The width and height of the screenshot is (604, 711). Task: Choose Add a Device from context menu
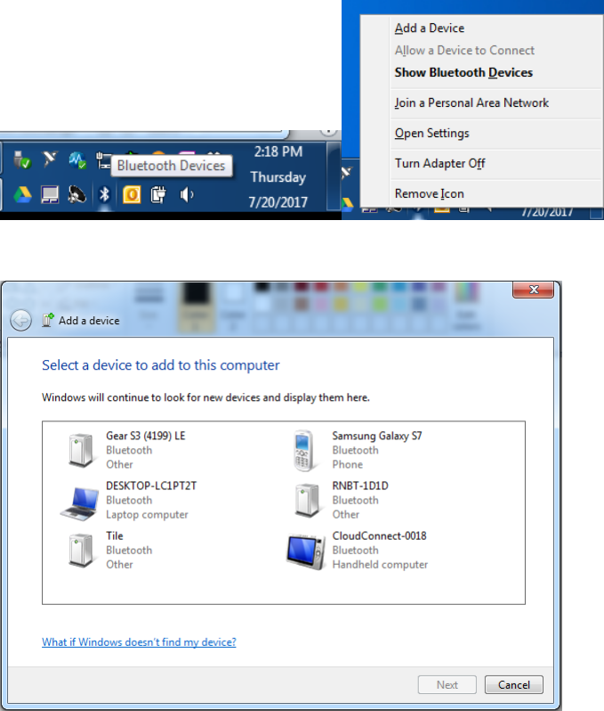click(x=430, y=29)
